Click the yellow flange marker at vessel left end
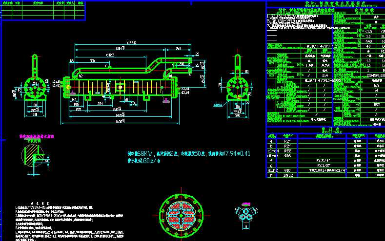The width and height of the screenshot is (385, 241). point(68,87)
